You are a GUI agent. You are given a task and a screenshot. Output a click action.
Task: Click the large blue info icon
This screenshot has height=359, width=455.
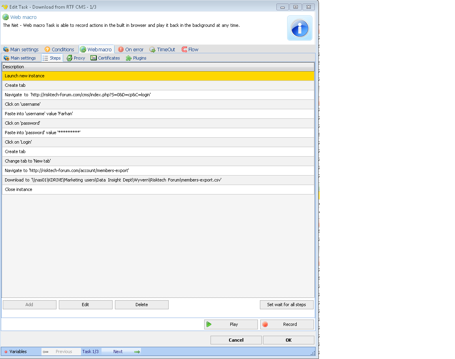coord(299,28)
